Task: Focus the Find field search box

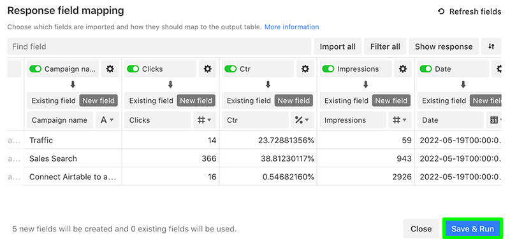Action: point(159,46)
